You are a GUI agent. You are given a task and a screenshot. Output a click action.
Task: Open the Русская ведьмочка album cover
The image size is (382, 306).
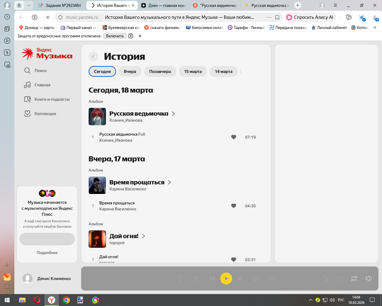pyautogui.click(x=97, y=117)
